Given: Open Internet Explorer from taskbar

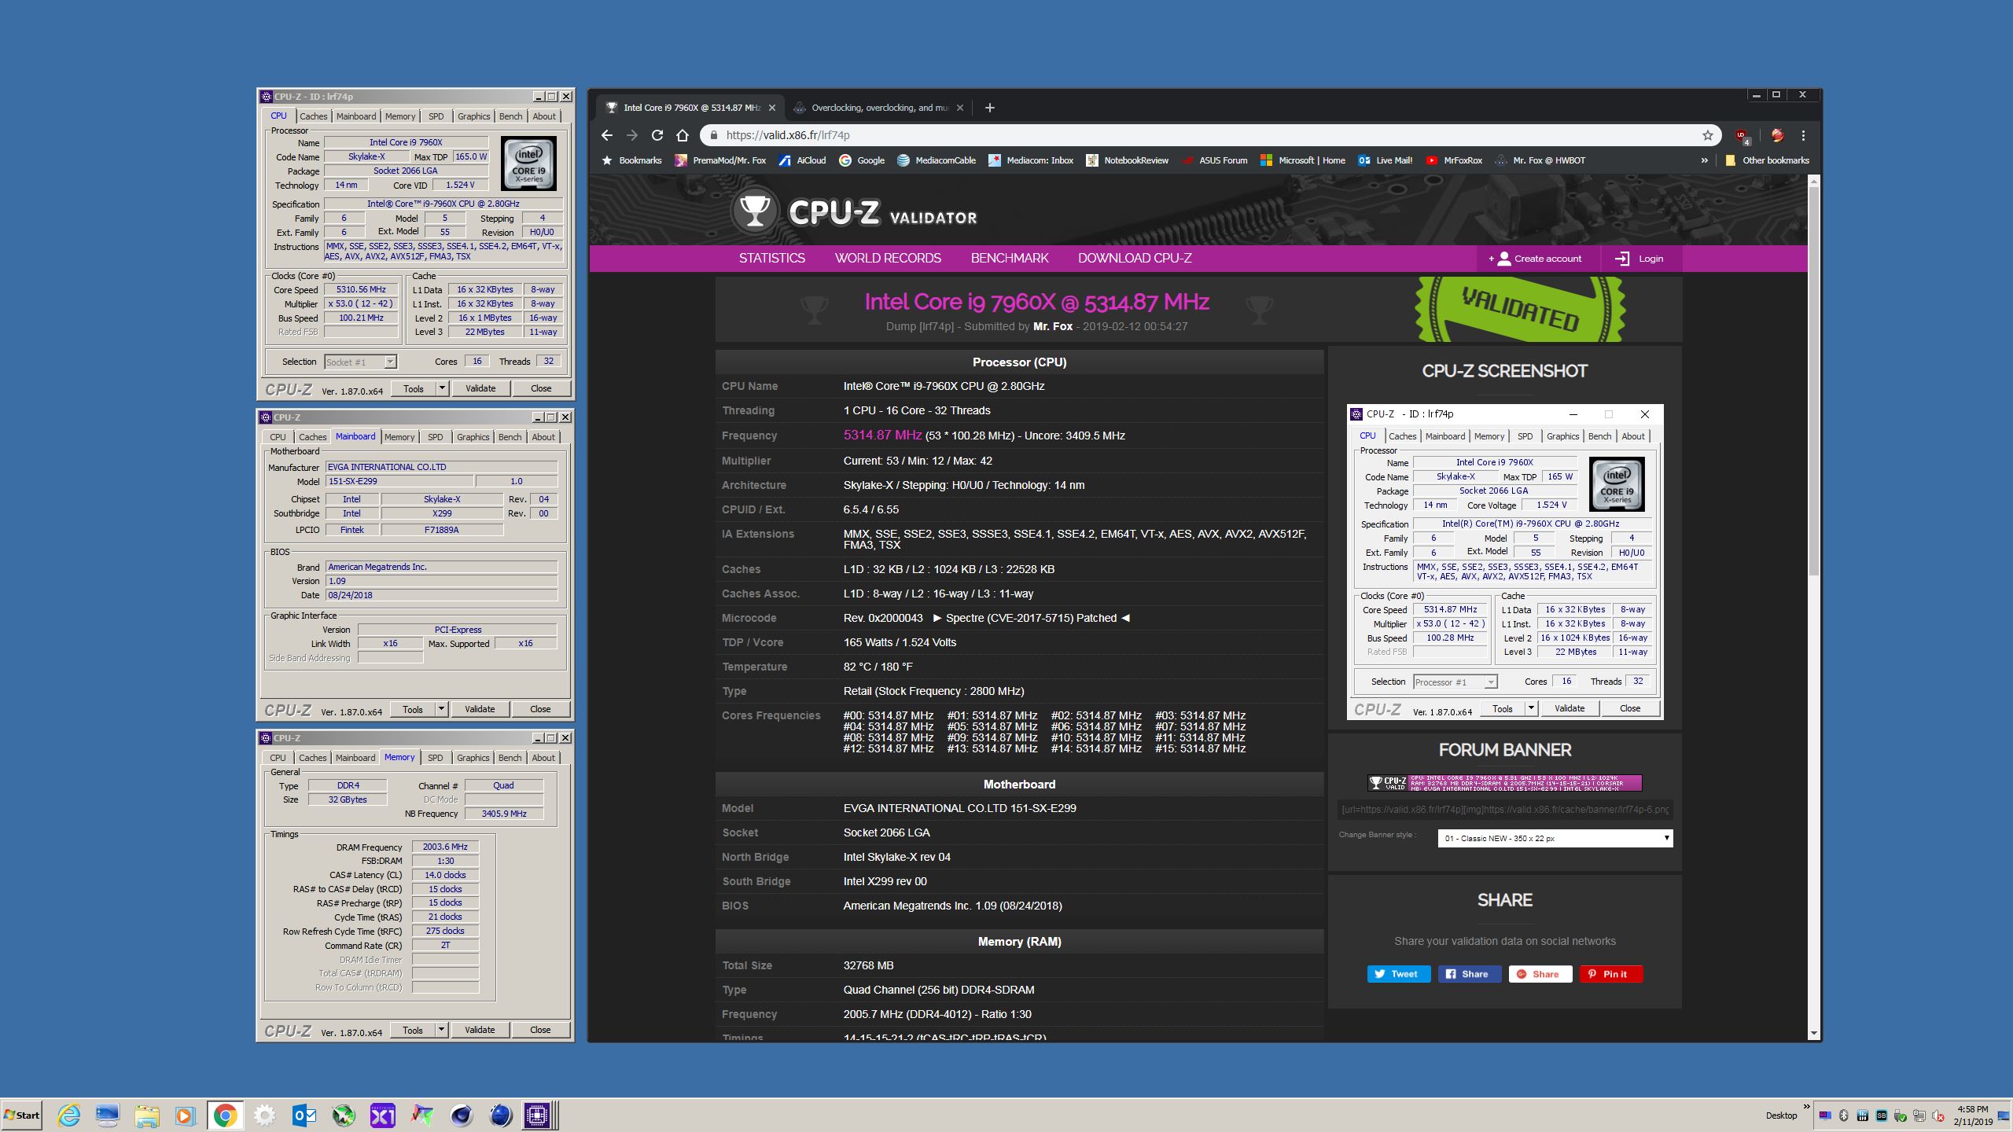Looking at the screenshot, I should tap(69, 1115).
